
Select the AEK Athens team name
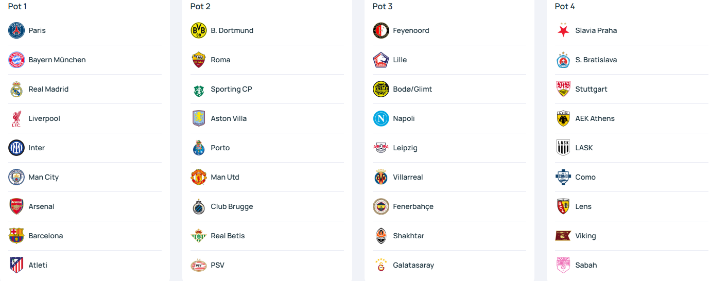[595, 118]
